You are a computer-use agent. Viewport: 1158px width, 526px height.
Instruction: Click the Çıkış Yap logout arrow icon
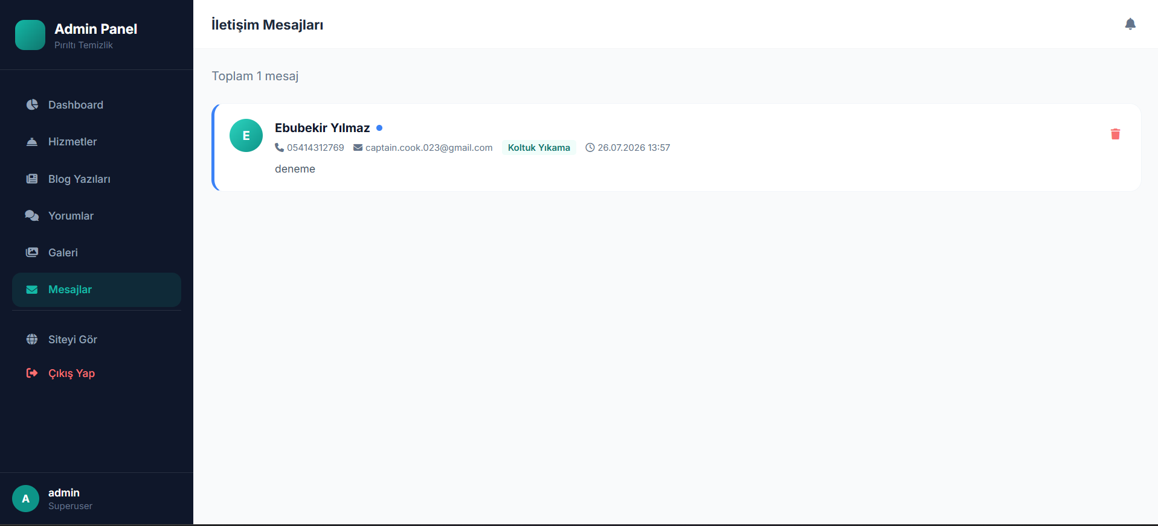(32, 373)
